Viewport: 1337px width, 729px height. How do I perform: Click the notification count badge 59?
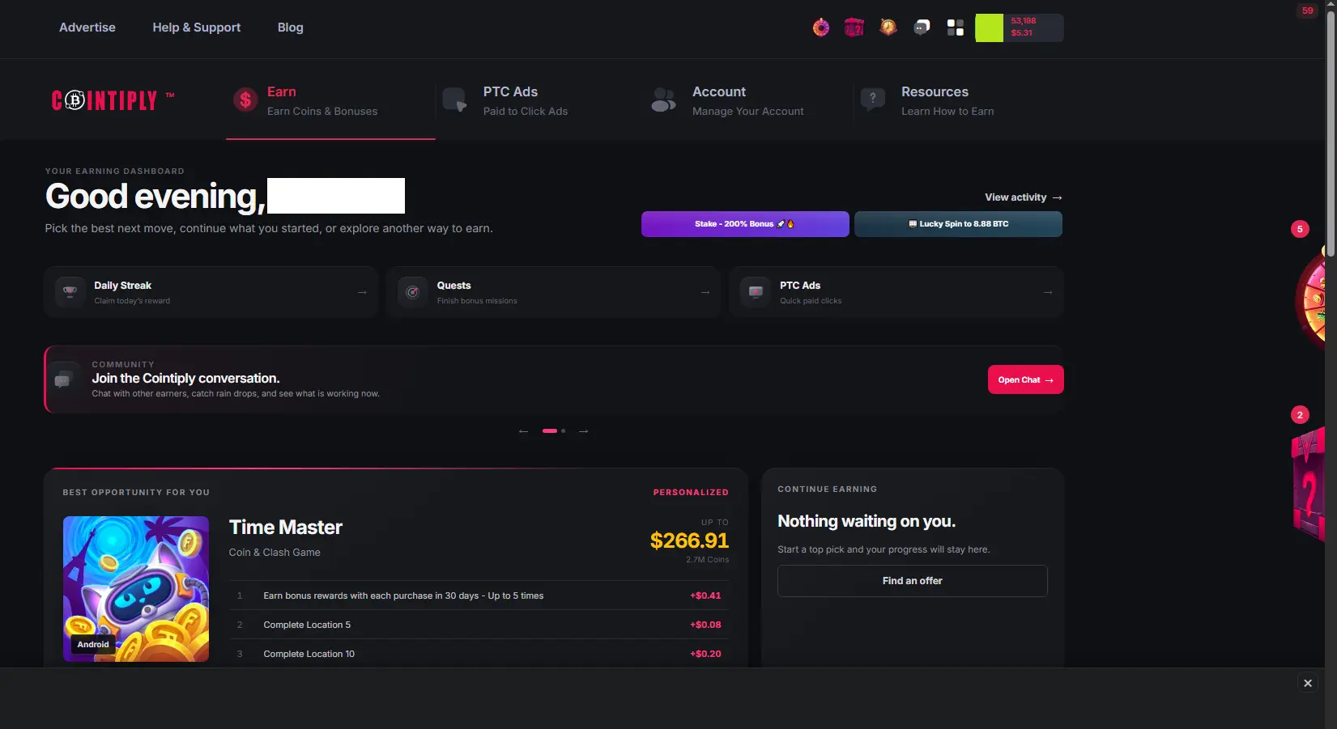coord(1308,11)
